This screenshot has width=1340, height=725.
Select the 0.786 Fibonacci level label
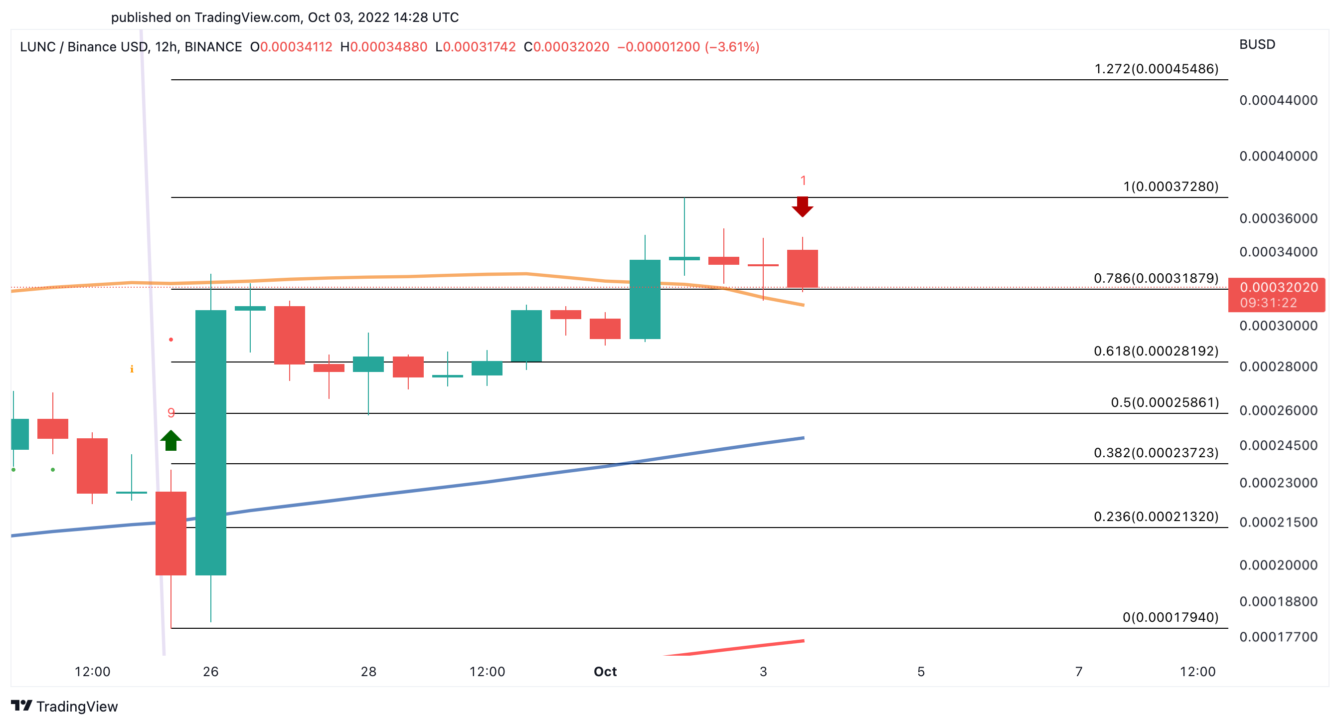coord(1156,278)
